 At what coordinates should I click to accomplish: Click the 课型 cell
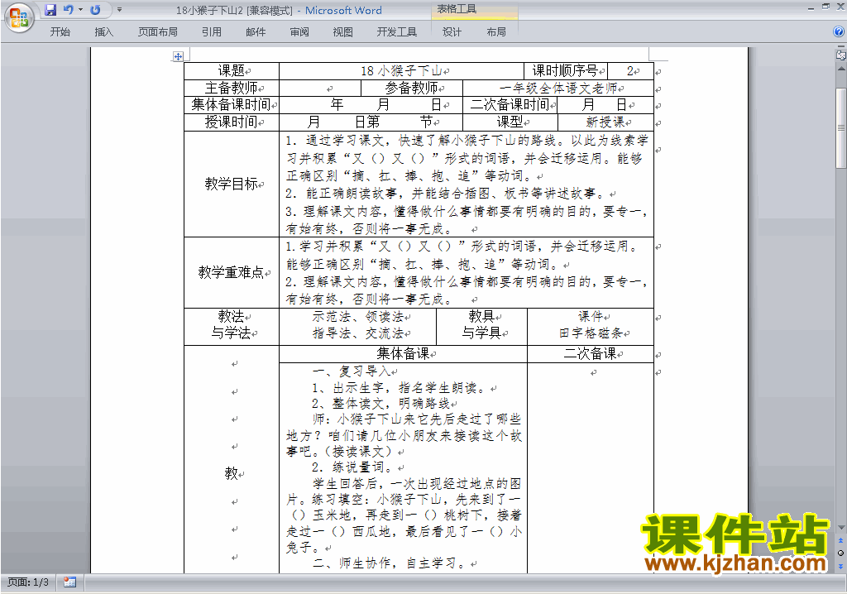pos(510,122)
